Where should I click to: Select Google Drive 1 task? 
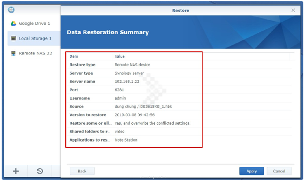(34, 24)
